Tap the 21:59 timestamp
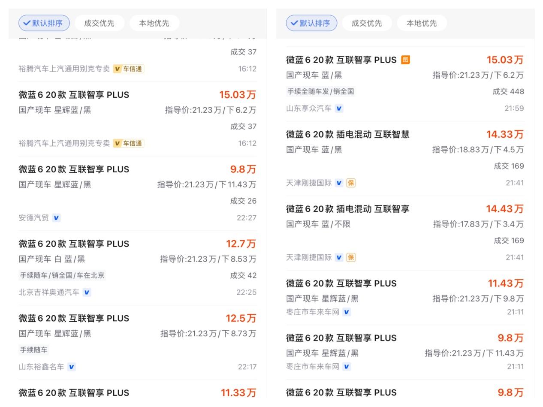The height and width of the screenshot is (407, 543). (514, 109)
